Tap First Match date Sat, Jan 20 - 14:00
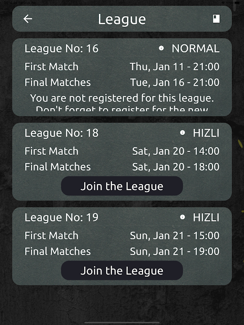 point(176,151)
